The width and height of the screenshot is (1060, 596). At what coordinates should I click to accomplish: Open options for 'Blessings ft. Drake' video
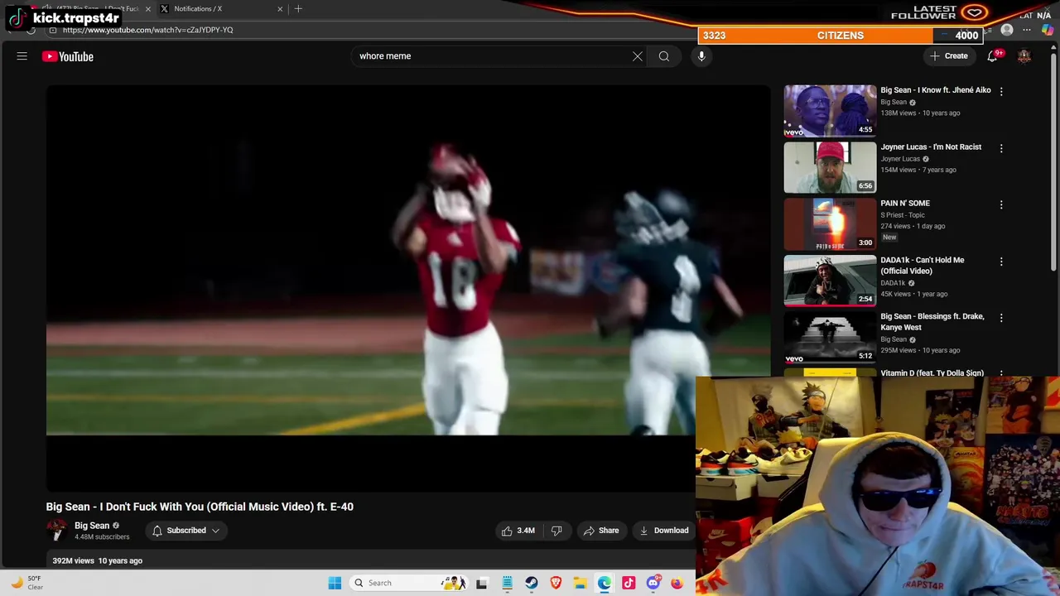pos(1001,318)
